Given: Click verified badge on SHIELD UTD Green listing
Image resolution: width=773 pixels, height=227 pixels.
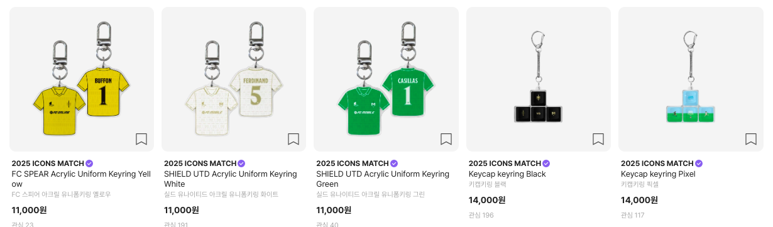Looking at the screenshot, I should click(394, 163).
